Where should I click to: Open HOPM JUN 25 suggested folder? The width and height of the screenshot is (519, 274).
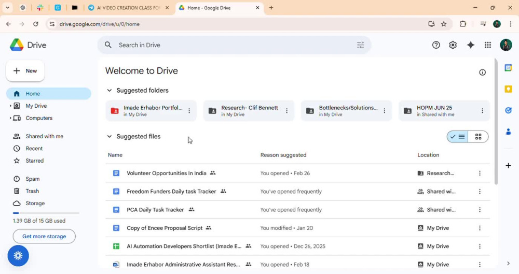point(444,111)
